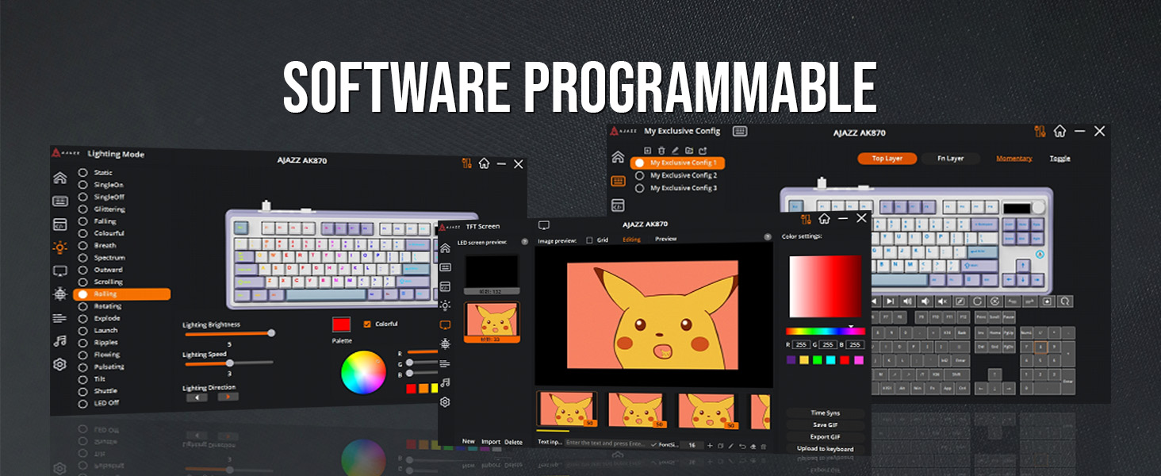Choose the cyan swatch in Color settings

click(830, 360)
